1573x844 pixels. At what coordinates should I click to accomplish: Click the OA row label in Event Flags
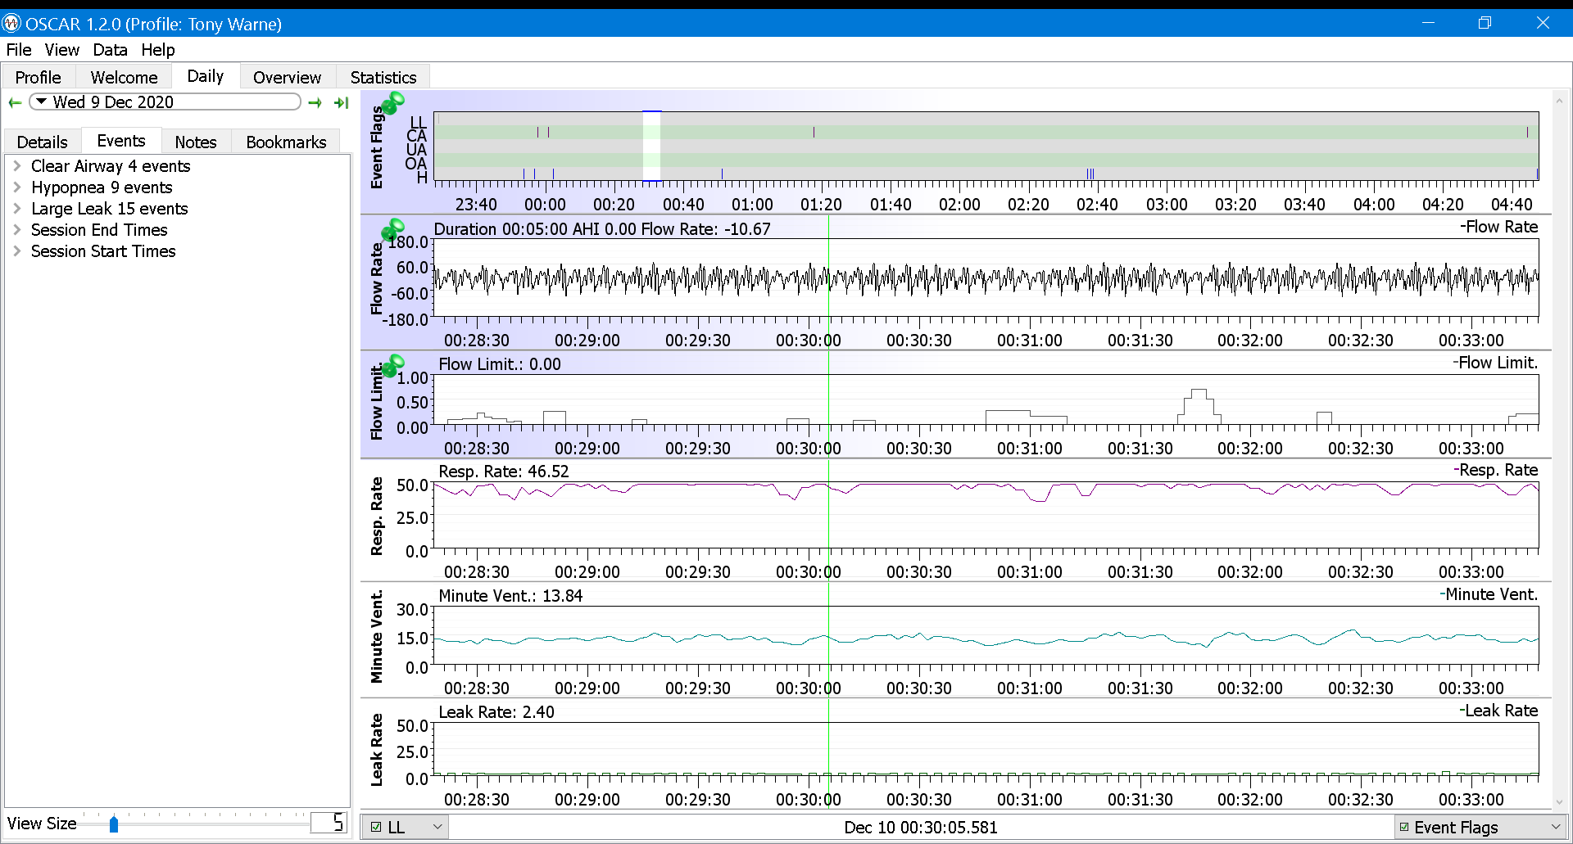(x=415, y=164)
